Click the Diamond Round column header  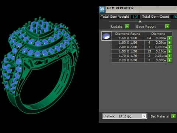pyautogui.click(x=128, y=34)
